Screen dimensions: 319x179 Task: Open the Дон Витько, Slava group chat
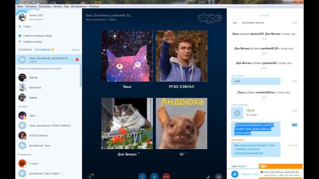(x=48, y=146)
